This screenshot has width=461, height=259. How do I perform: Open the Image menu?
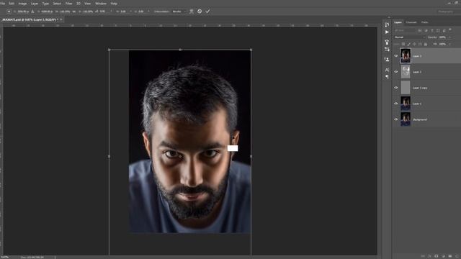(x=22, y=4)
